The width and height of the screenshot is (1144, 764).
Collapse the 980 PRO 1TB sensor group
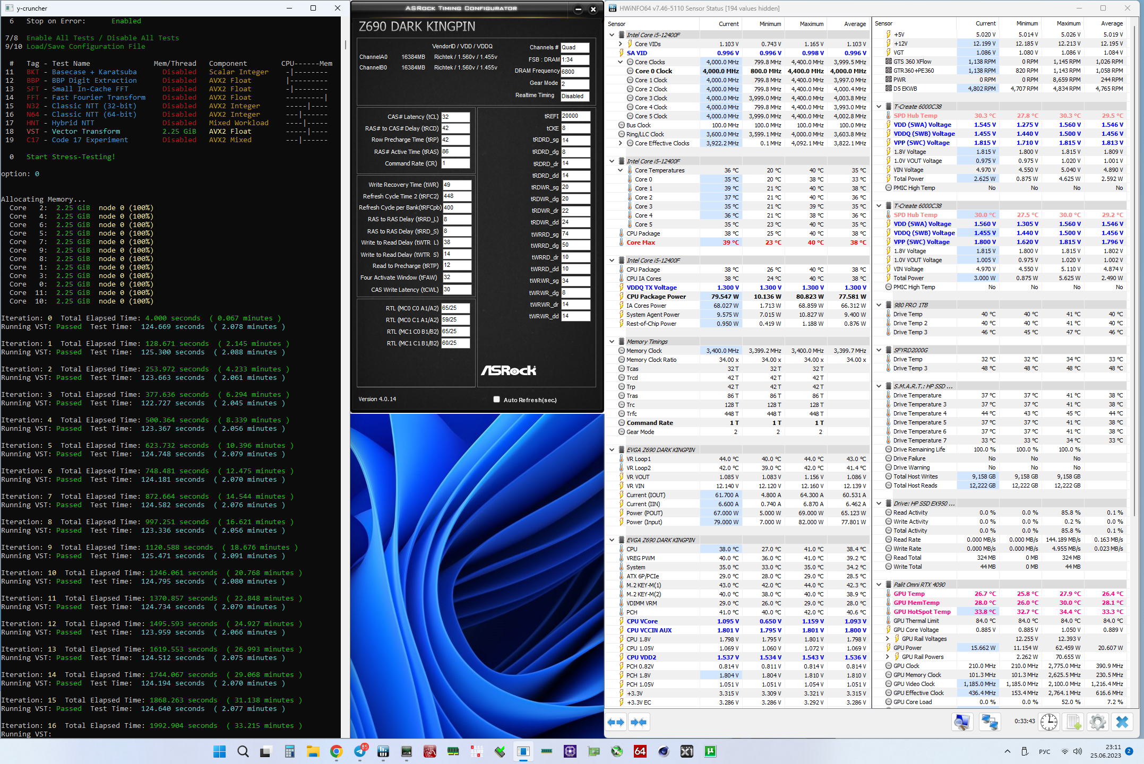click(879, 305)
